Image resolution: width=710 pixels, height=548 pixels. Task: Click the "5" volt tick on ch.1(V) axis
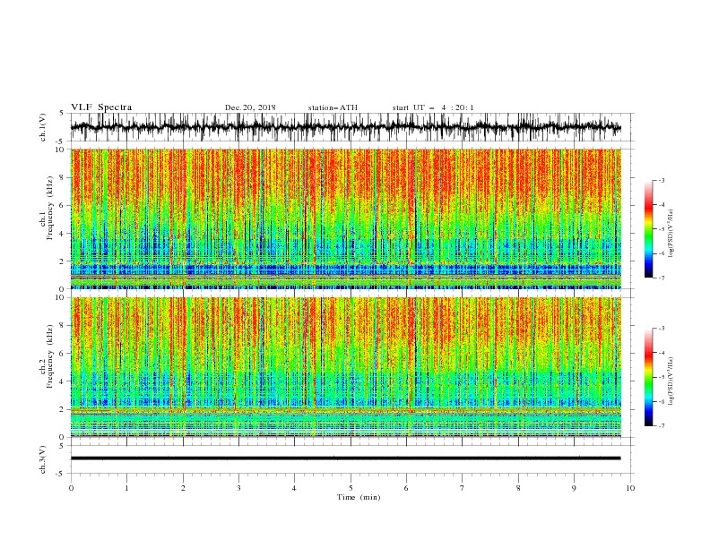62,114
